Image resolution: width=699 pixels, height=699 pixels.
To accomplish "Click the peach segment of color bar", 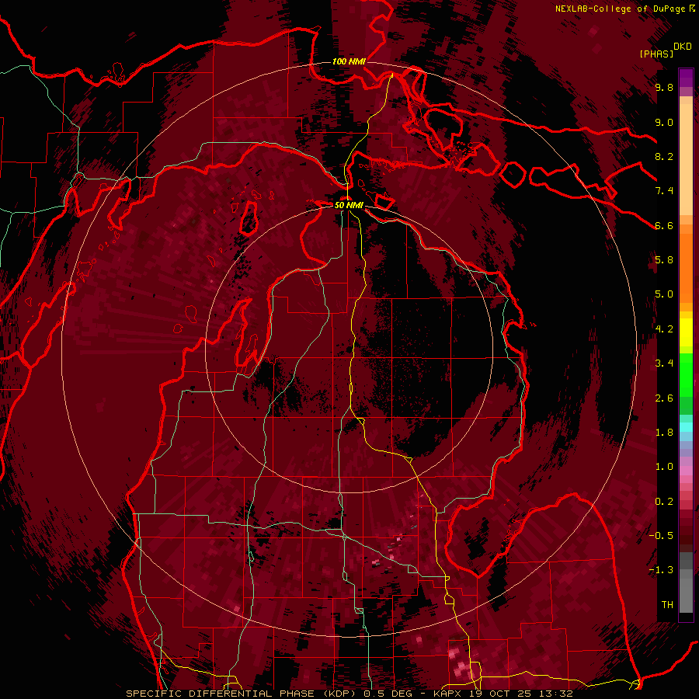I will pos(686,161).
